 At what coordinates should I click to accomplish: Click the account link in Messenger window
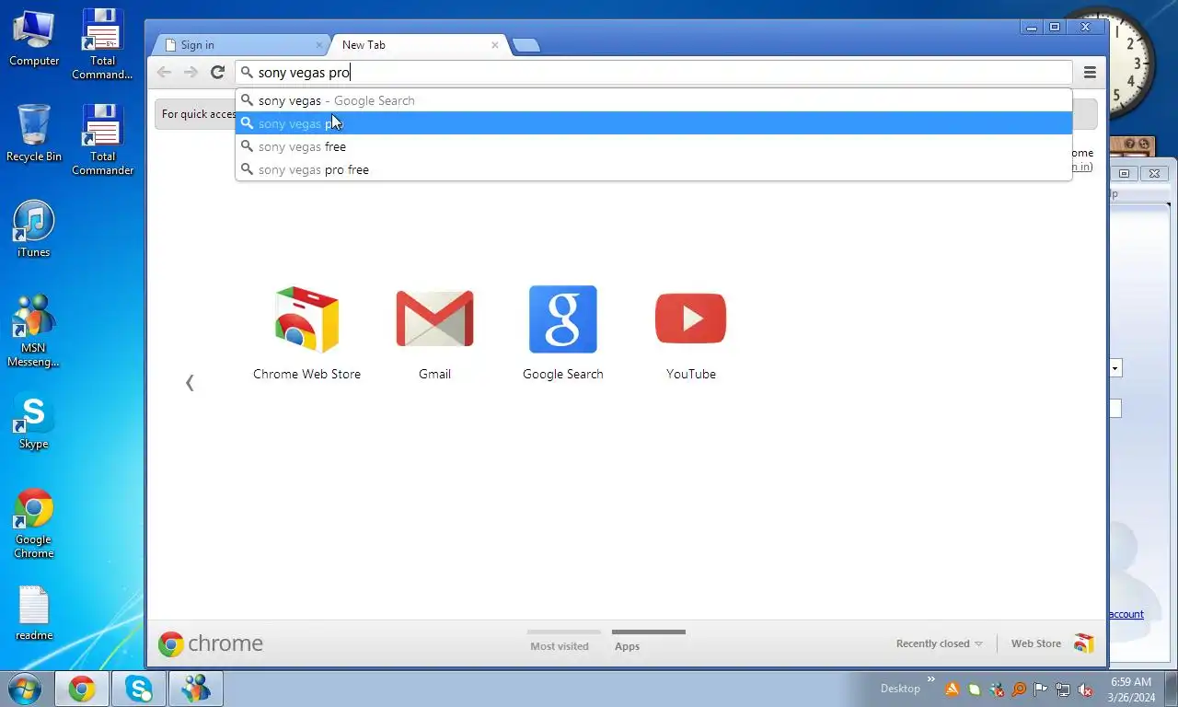pos(1126,614)
